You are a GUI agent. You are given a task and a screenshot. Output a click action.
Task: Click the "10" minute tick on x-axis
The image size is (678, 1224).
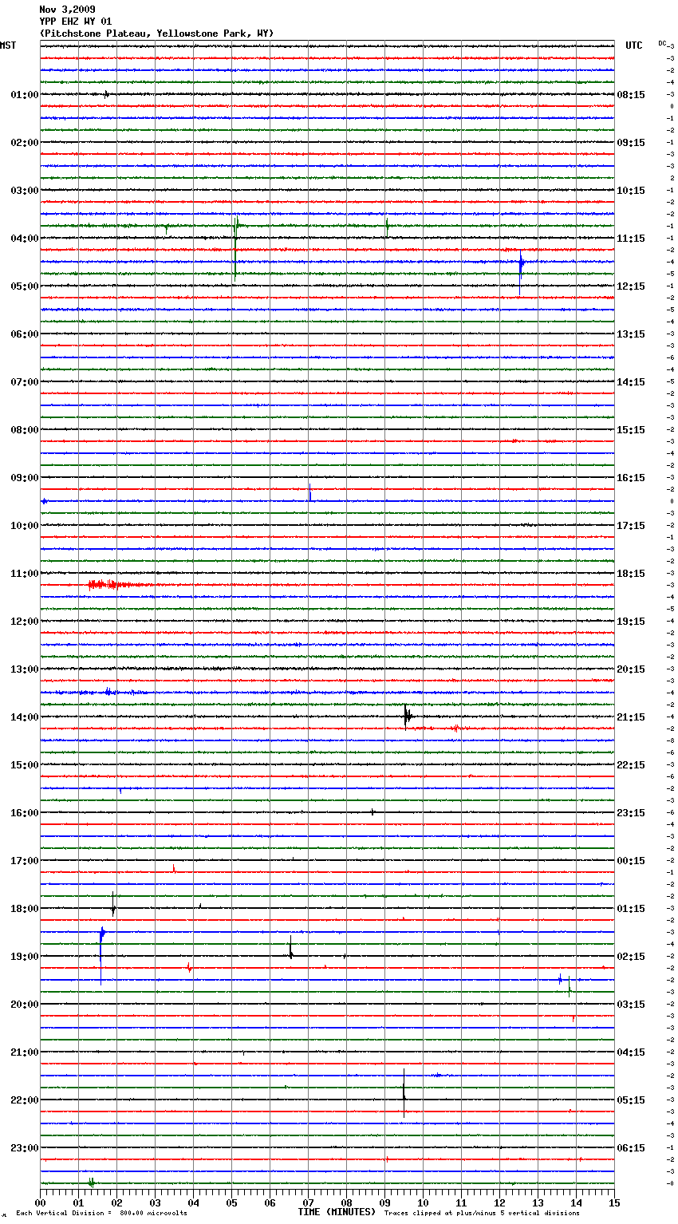pos(423,1202)
